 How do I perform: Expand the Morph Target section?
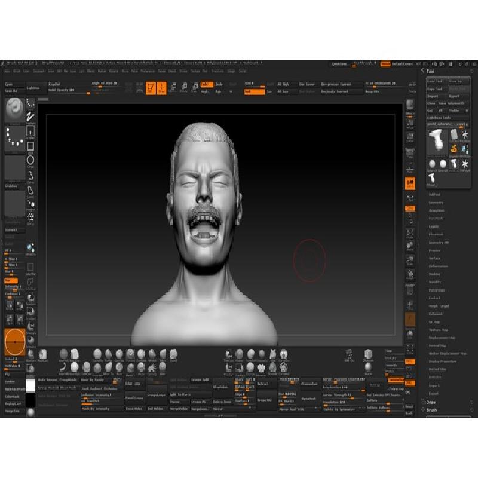(439, 306)
